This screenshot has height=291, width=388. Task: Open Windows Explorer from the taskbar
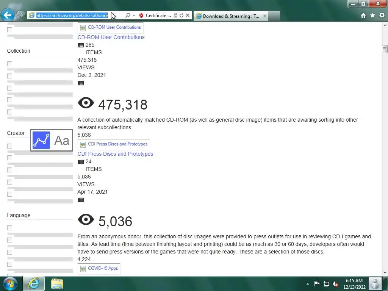tap(57, 284)
